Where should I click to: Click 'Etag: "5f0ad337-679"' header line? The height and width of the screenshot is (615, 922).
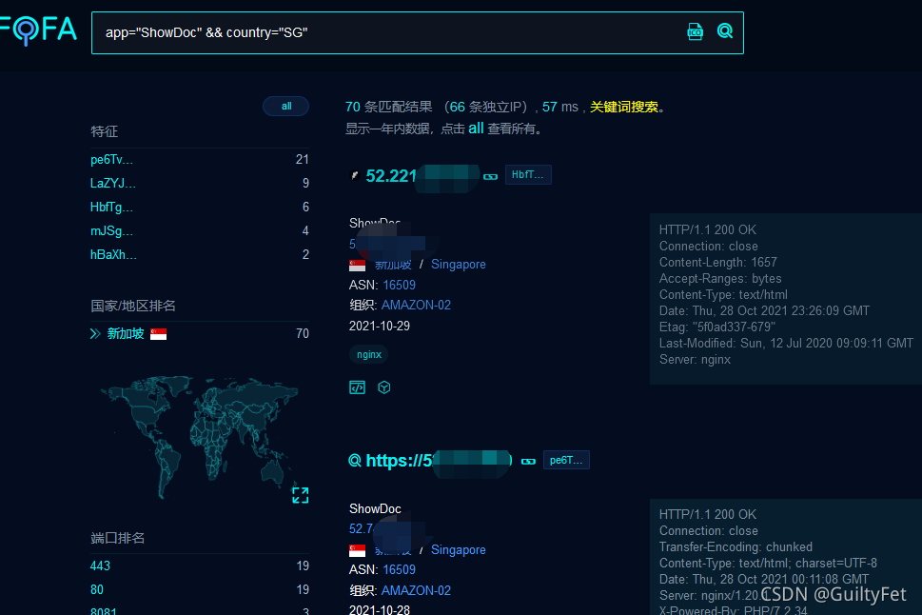[x=716, y=327]
